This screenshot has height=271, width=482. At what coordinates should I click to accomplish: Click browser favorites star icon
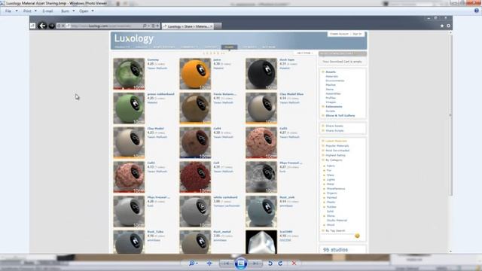pos(442,26)
